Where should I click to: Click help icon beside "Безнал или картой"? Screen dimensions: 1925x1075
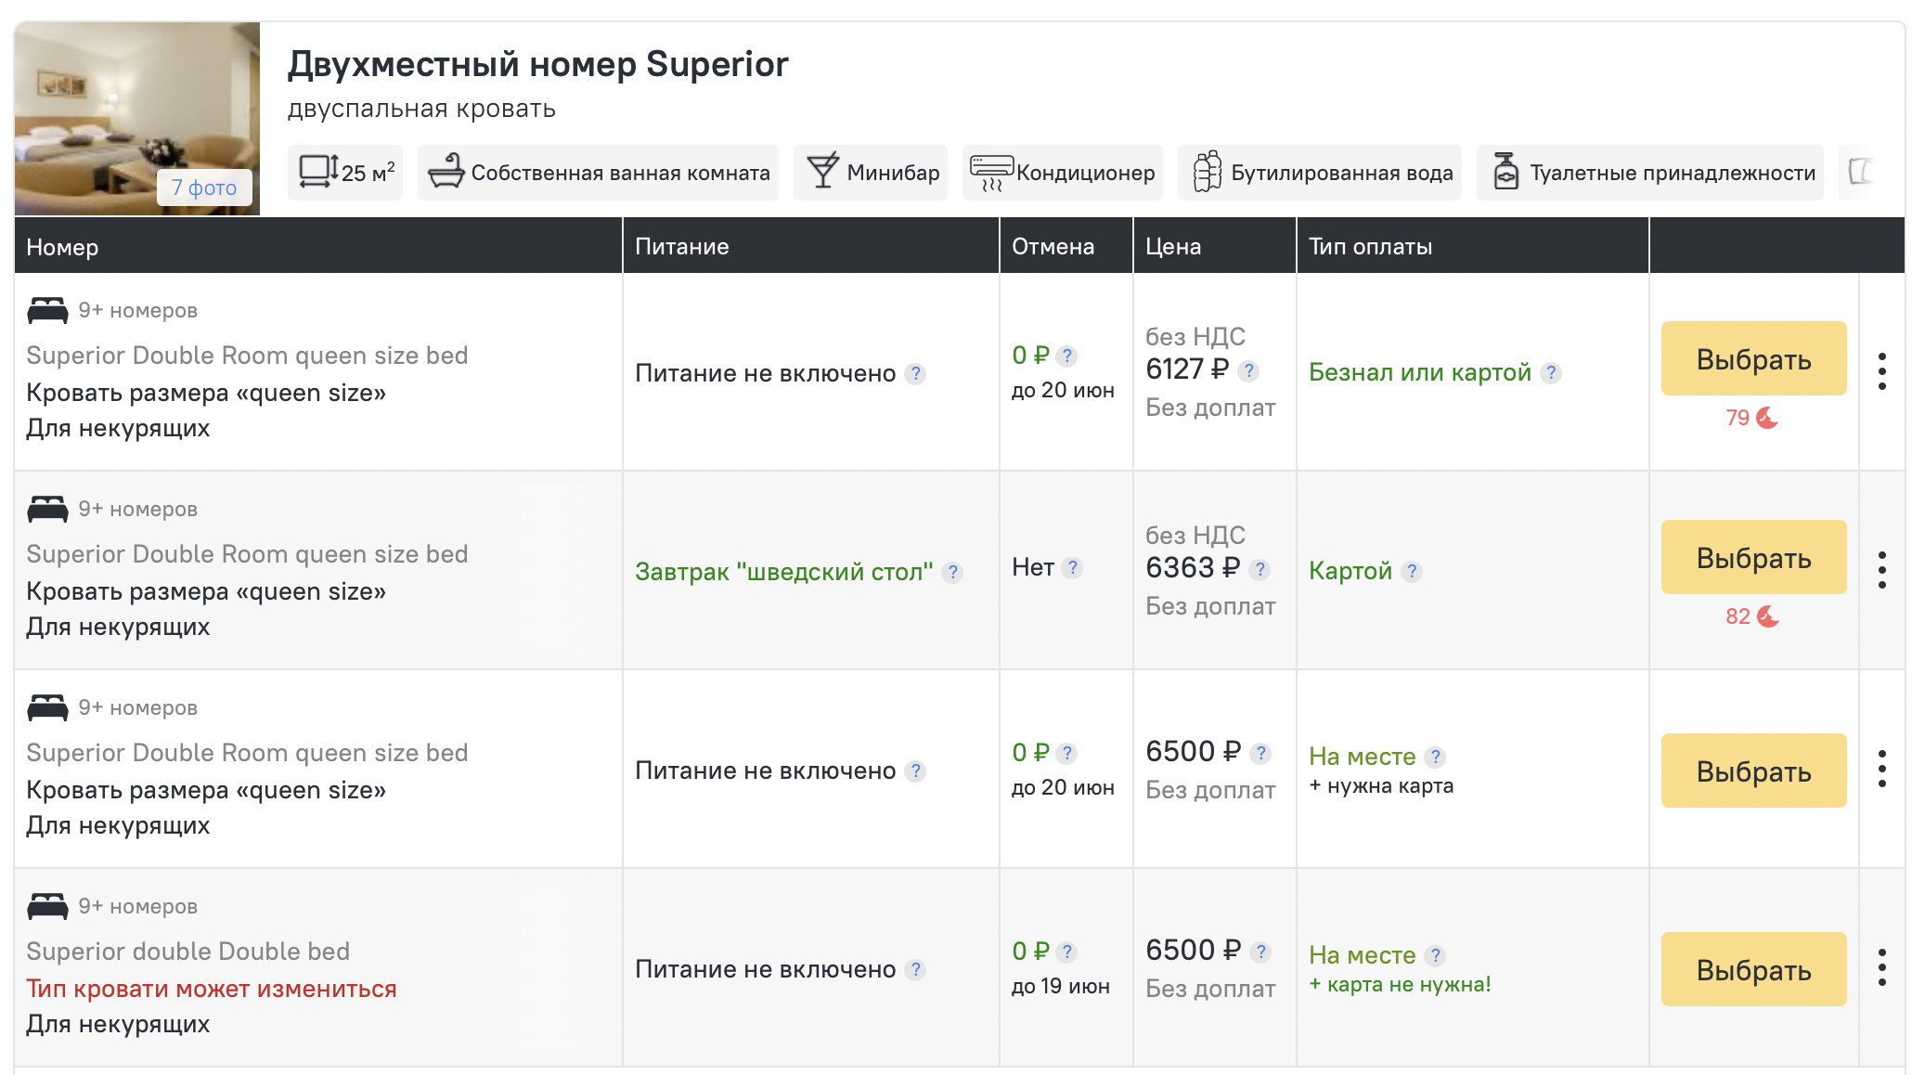click(1550, 373)
